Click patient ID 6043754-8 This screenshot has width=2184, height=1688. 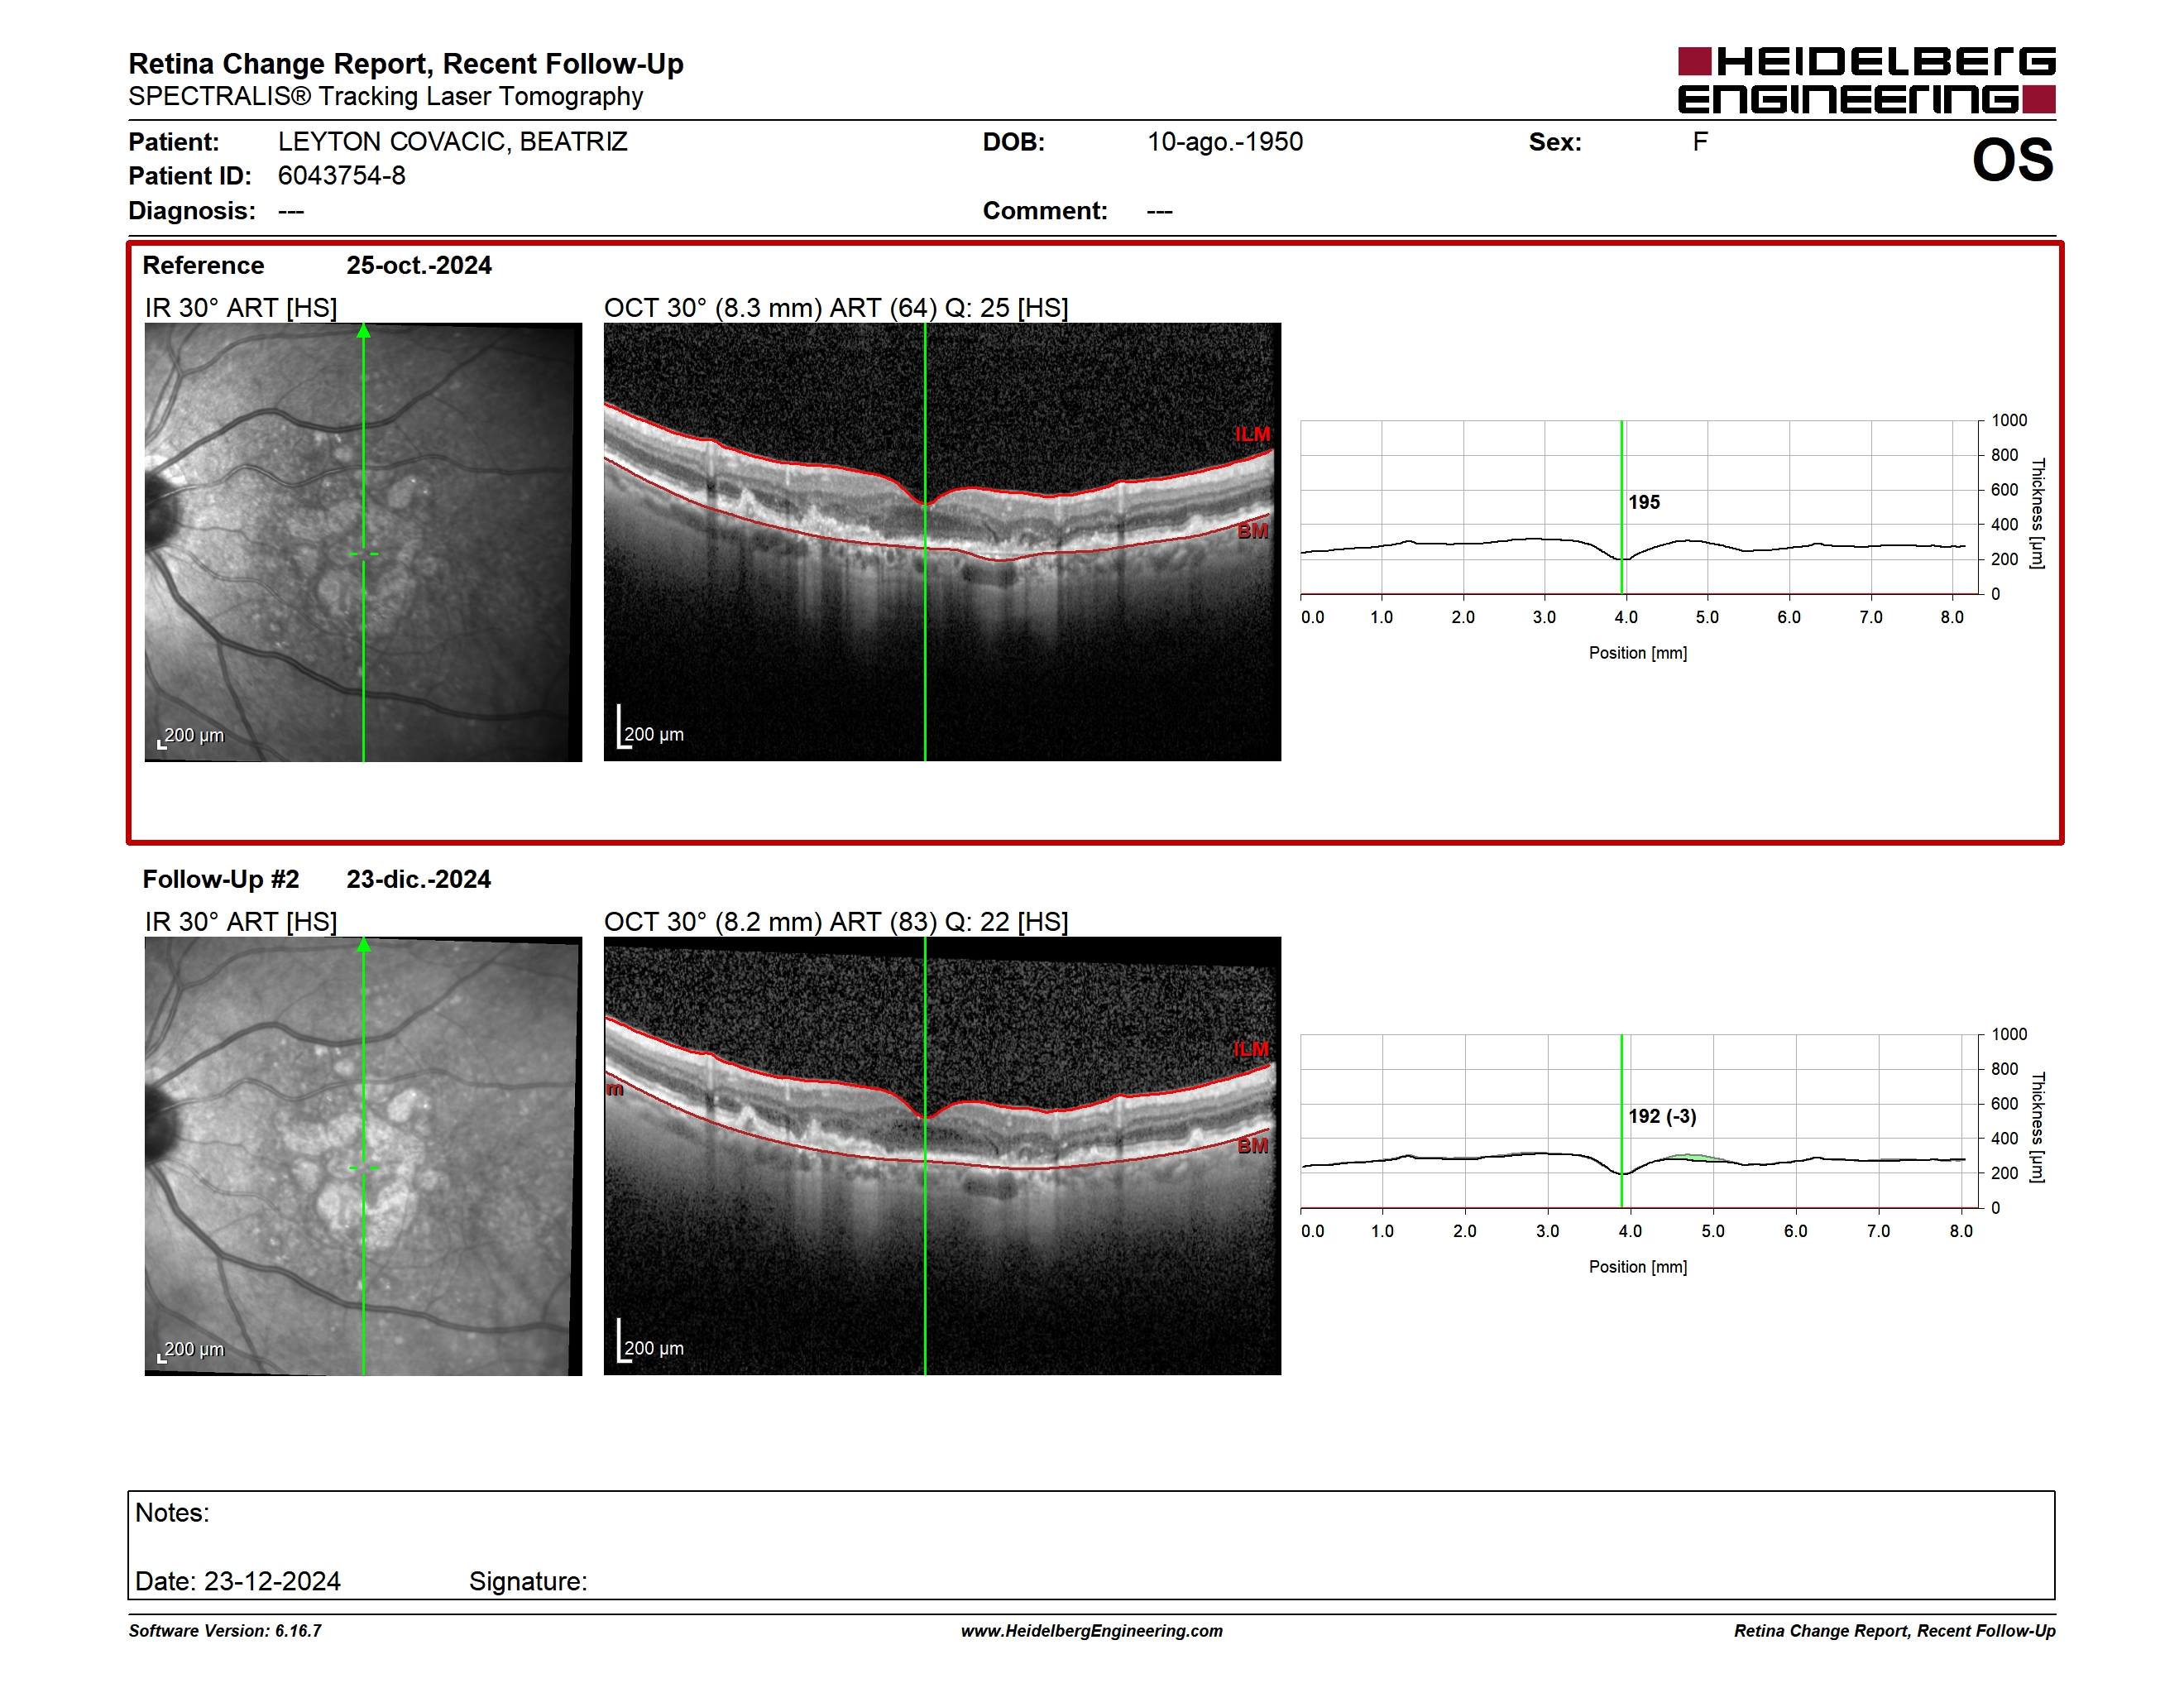[x=341, y=176]
